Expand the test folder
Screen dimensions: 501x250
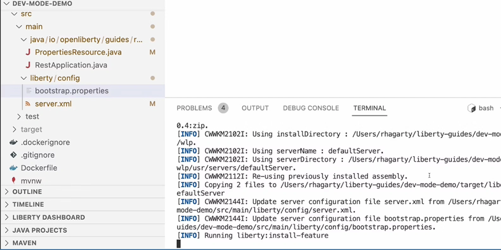coord(19,116)
